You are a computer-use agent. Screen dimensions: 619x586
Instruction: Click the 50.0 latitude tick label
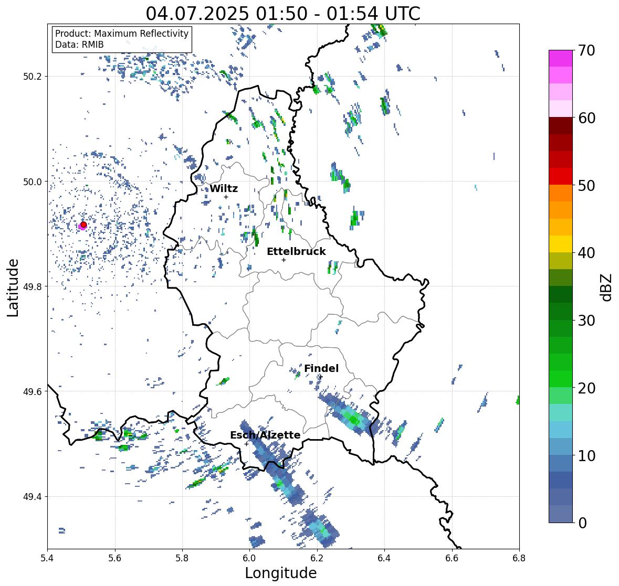click(34, 182)
